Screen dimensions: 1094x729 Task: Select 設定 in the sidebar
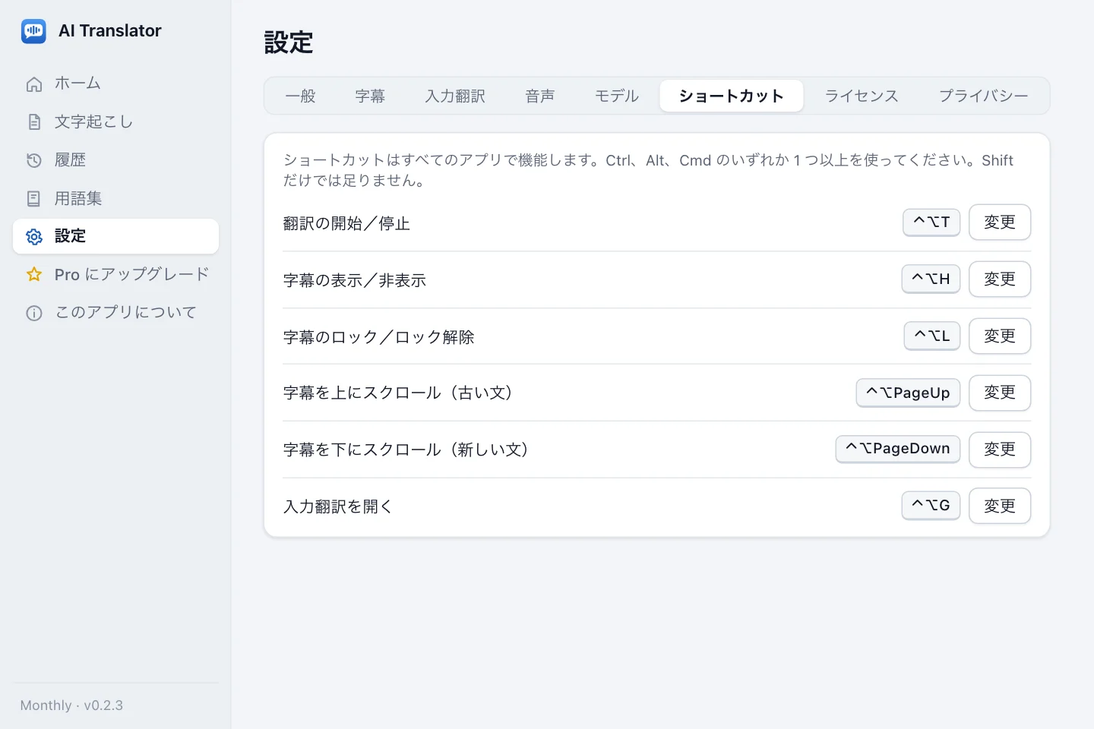coord(115,236)
